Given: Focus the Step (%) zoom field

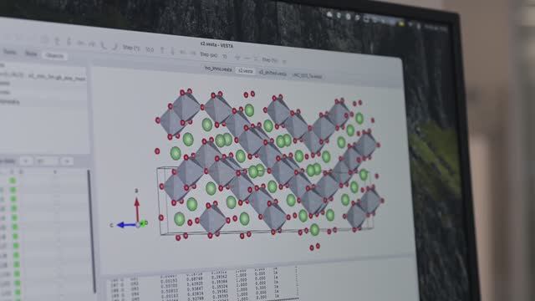Looking at the screenshot, I should tap(284, 62).
